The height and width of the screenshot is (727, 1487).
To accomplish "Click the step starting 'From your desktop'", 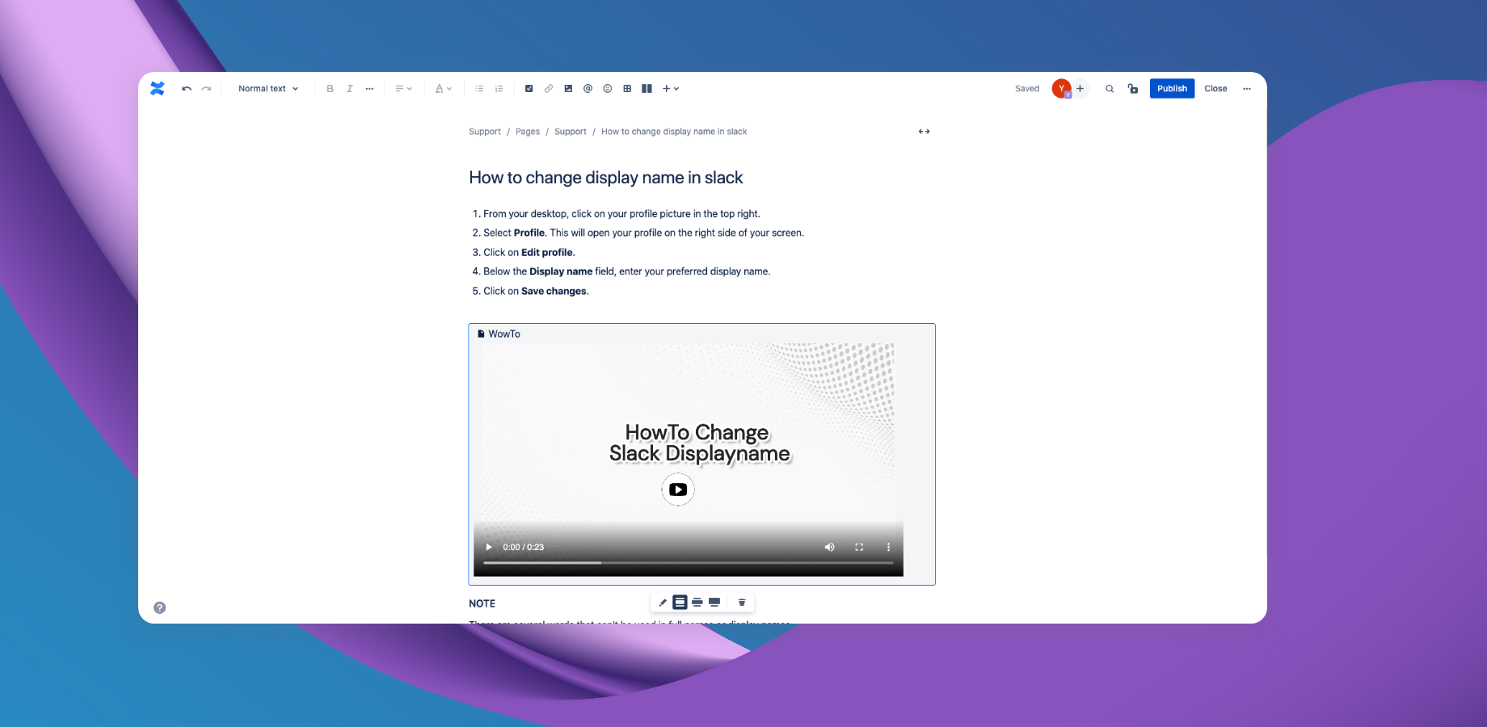I will tap(621, 214).
